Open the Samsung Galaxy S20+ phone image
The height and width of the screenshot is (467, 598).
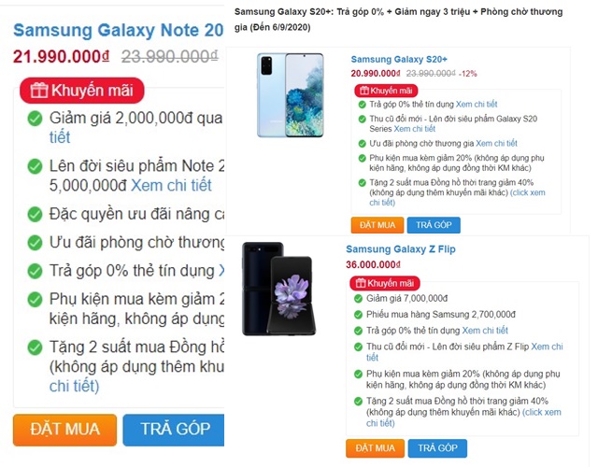click(x=291, y=95)
